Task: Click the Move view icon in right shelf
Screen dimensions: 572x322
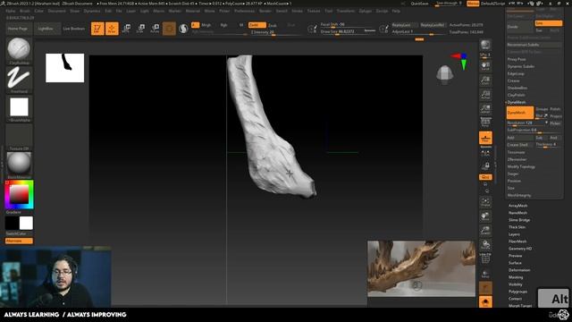Action: (x=485, y=216)
